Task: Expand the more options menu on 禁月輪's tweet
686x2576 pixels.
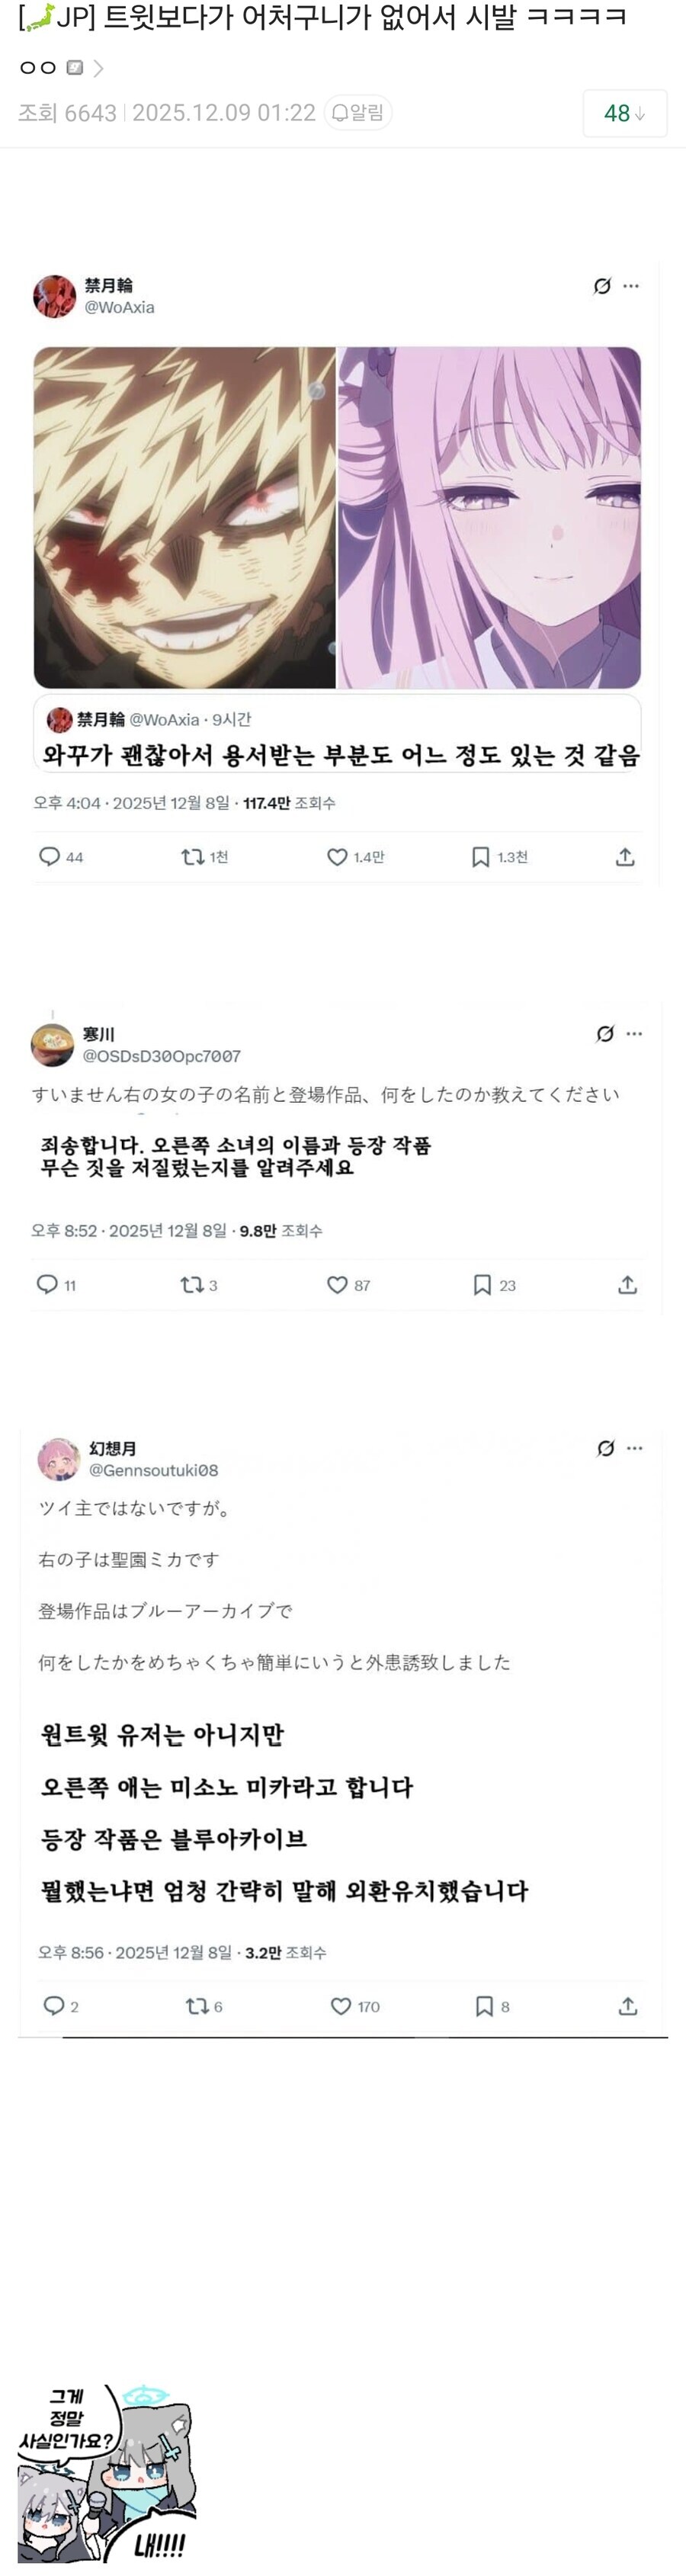Action: coord(631,287)
